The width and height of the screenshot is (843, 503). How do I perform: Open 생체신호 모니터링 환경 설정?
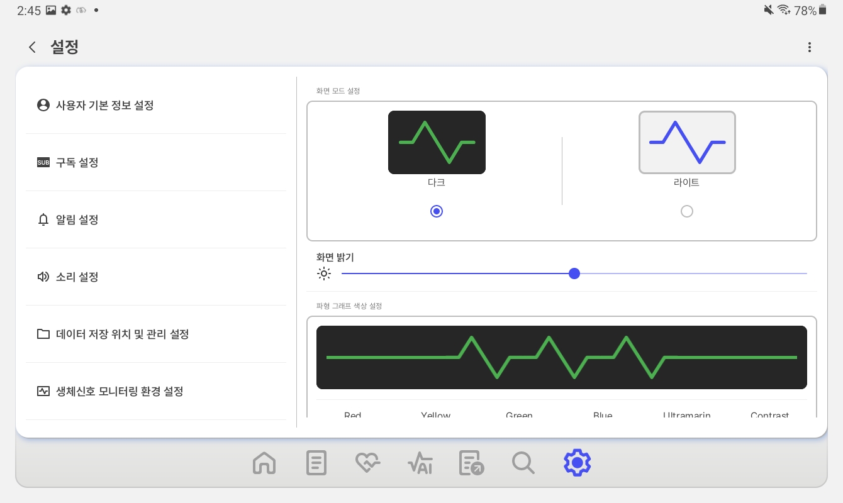(156, 391)
